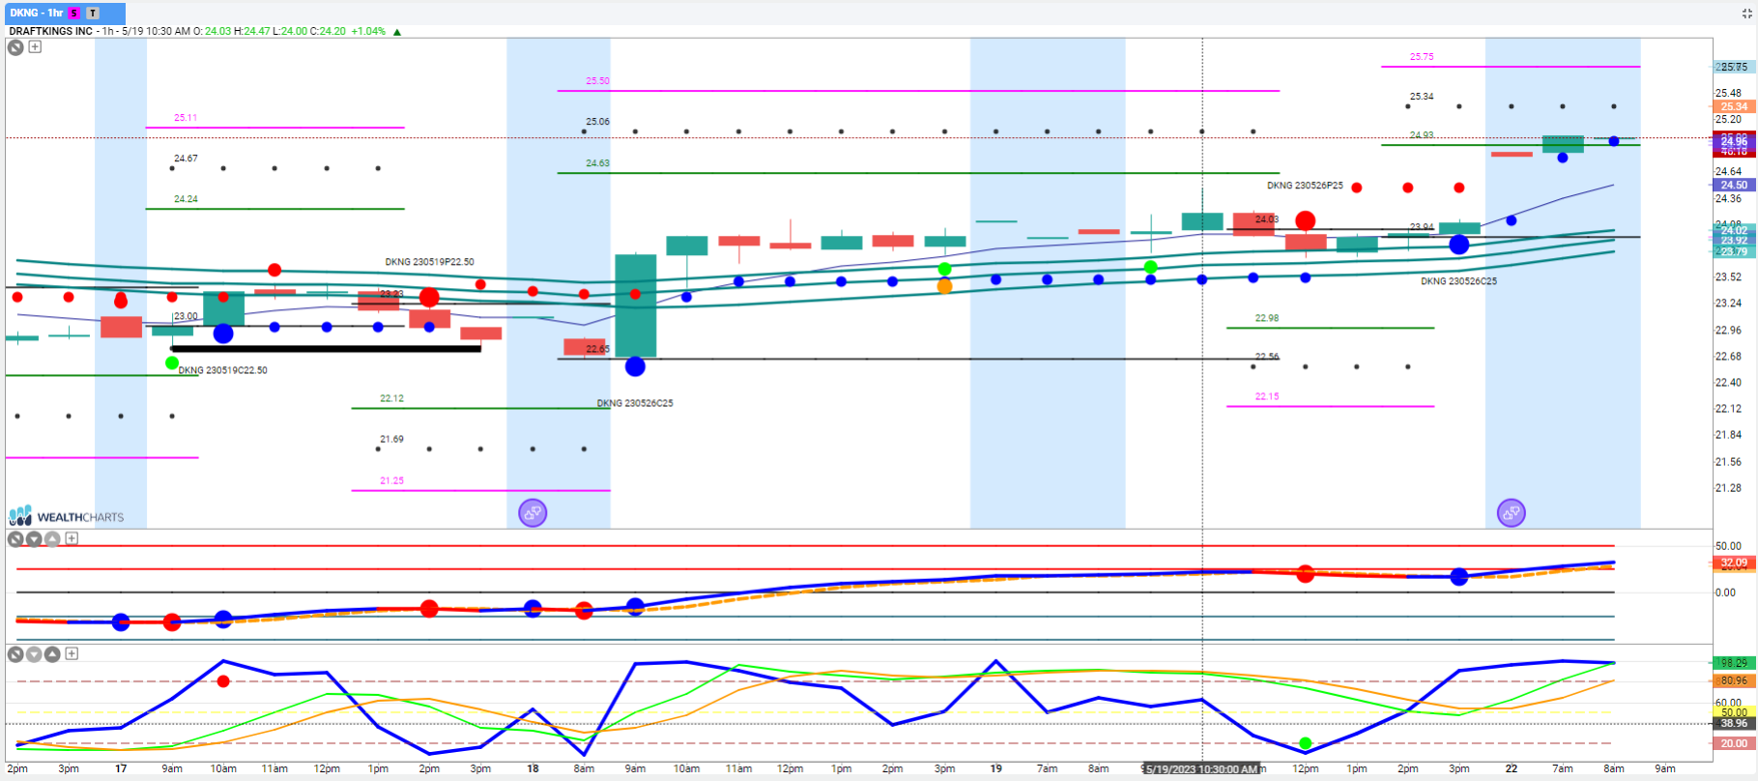Click the hide icon on middle indicator pane
1758x781 pixels.
click(x=15, y=539)
